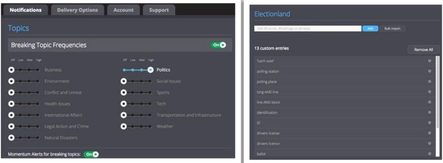The image size is (443, 163).
Task: Click the Business frequency slider handle
Action: tap(11, 70)
